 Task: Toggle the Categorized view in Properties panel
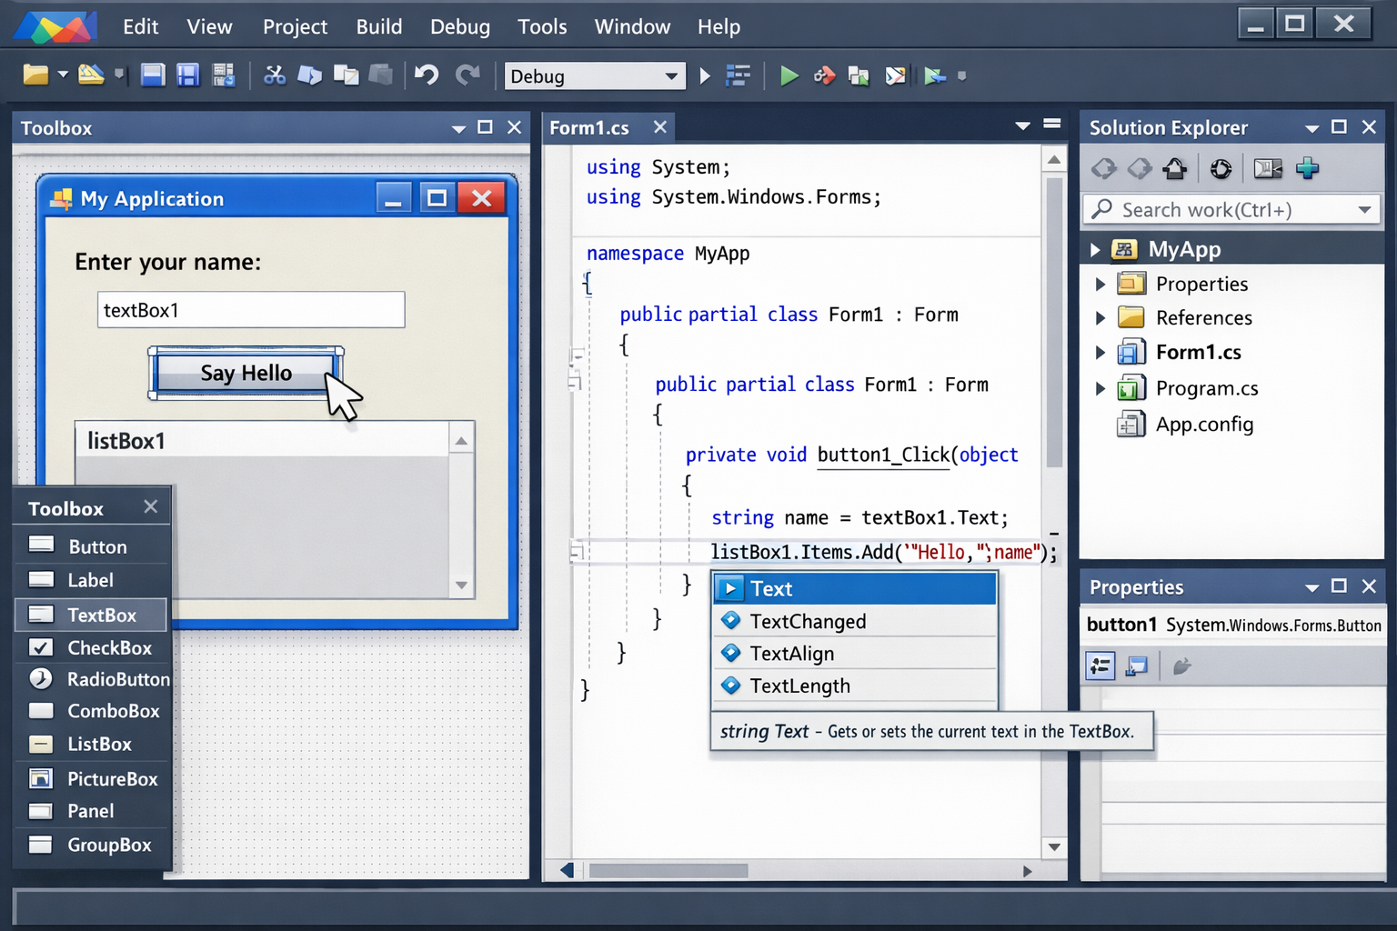(1100, 666)
